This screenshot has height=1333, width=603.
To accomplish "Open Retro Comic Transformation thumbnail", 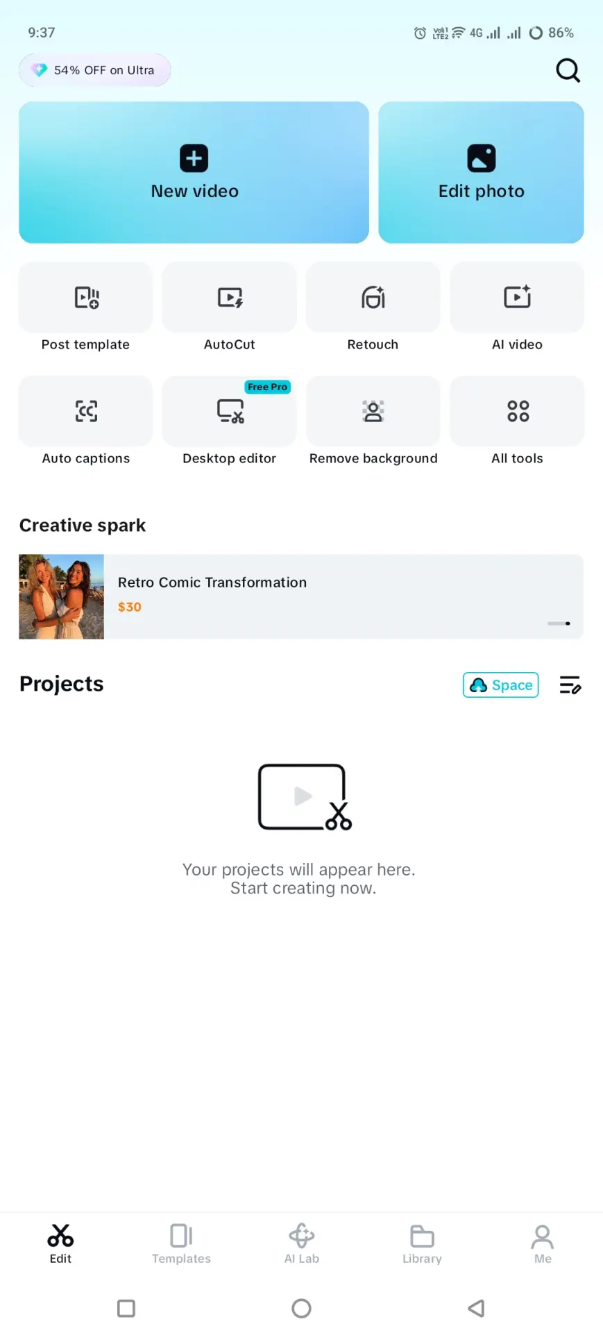I will coord(62,596).
